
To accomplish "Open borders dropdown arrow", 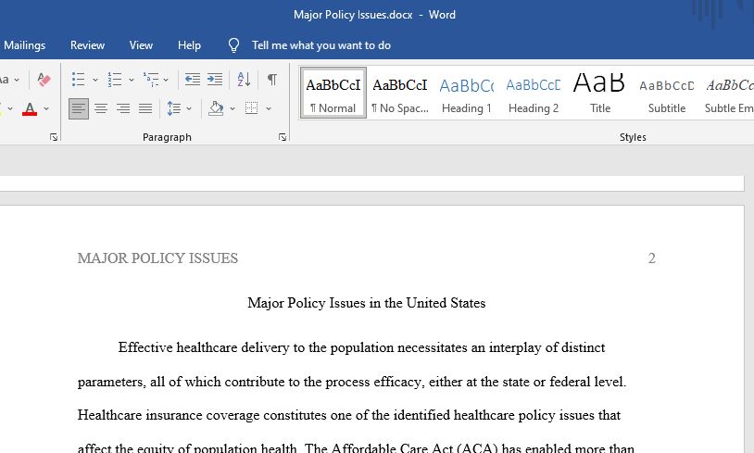I will click(x=269, y=108).
